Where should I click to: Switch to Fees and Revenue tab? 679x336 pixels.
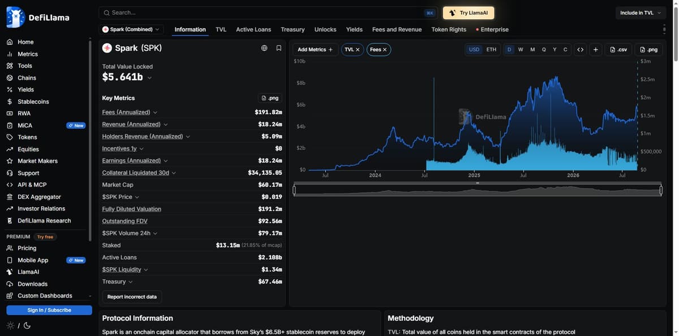pos(397,29)
